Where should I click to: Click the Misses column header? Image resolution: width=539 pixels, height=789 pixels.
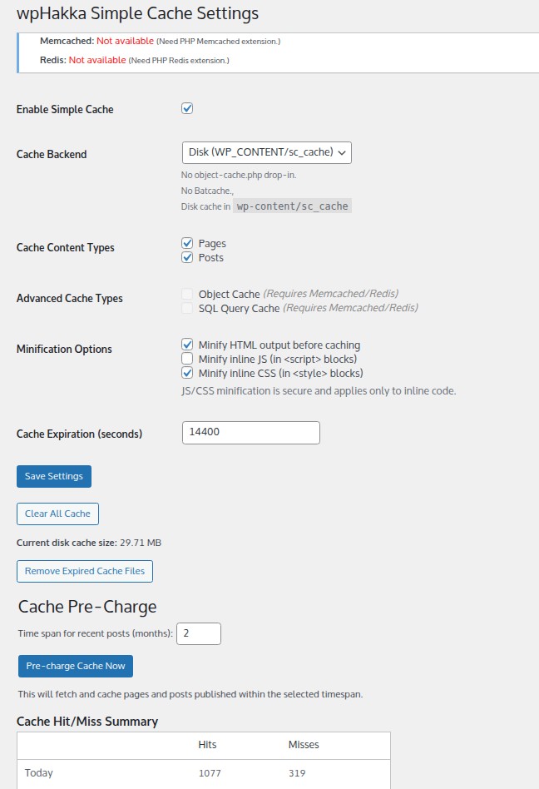tap(304, 745)
